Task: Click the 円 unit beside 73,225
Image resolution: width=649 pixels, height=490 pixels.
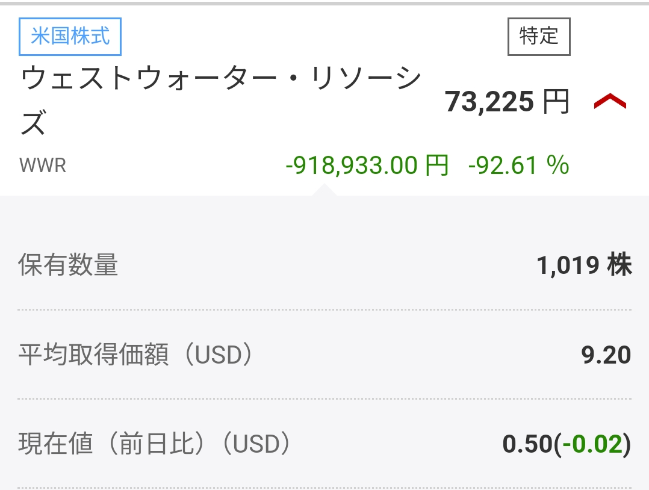Action: click(556, 102)
